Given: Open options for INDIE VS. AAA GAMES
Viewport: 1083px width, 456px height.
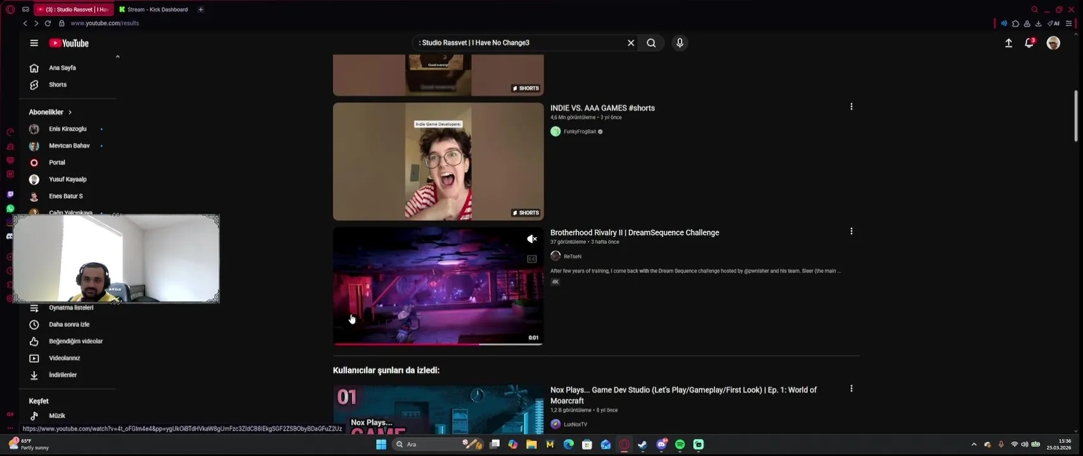Looking at the screenshot, I should [x=851, y=107].
